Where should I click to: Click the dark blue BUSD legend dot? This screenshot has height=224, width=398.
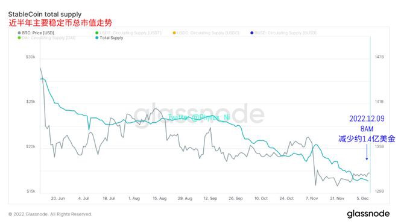click(252, 33)
